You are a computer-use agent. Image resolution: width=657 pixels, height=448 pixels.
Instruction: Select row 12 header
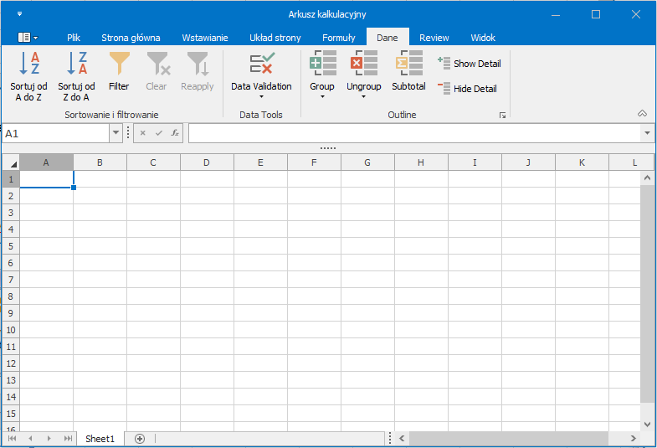11,363
